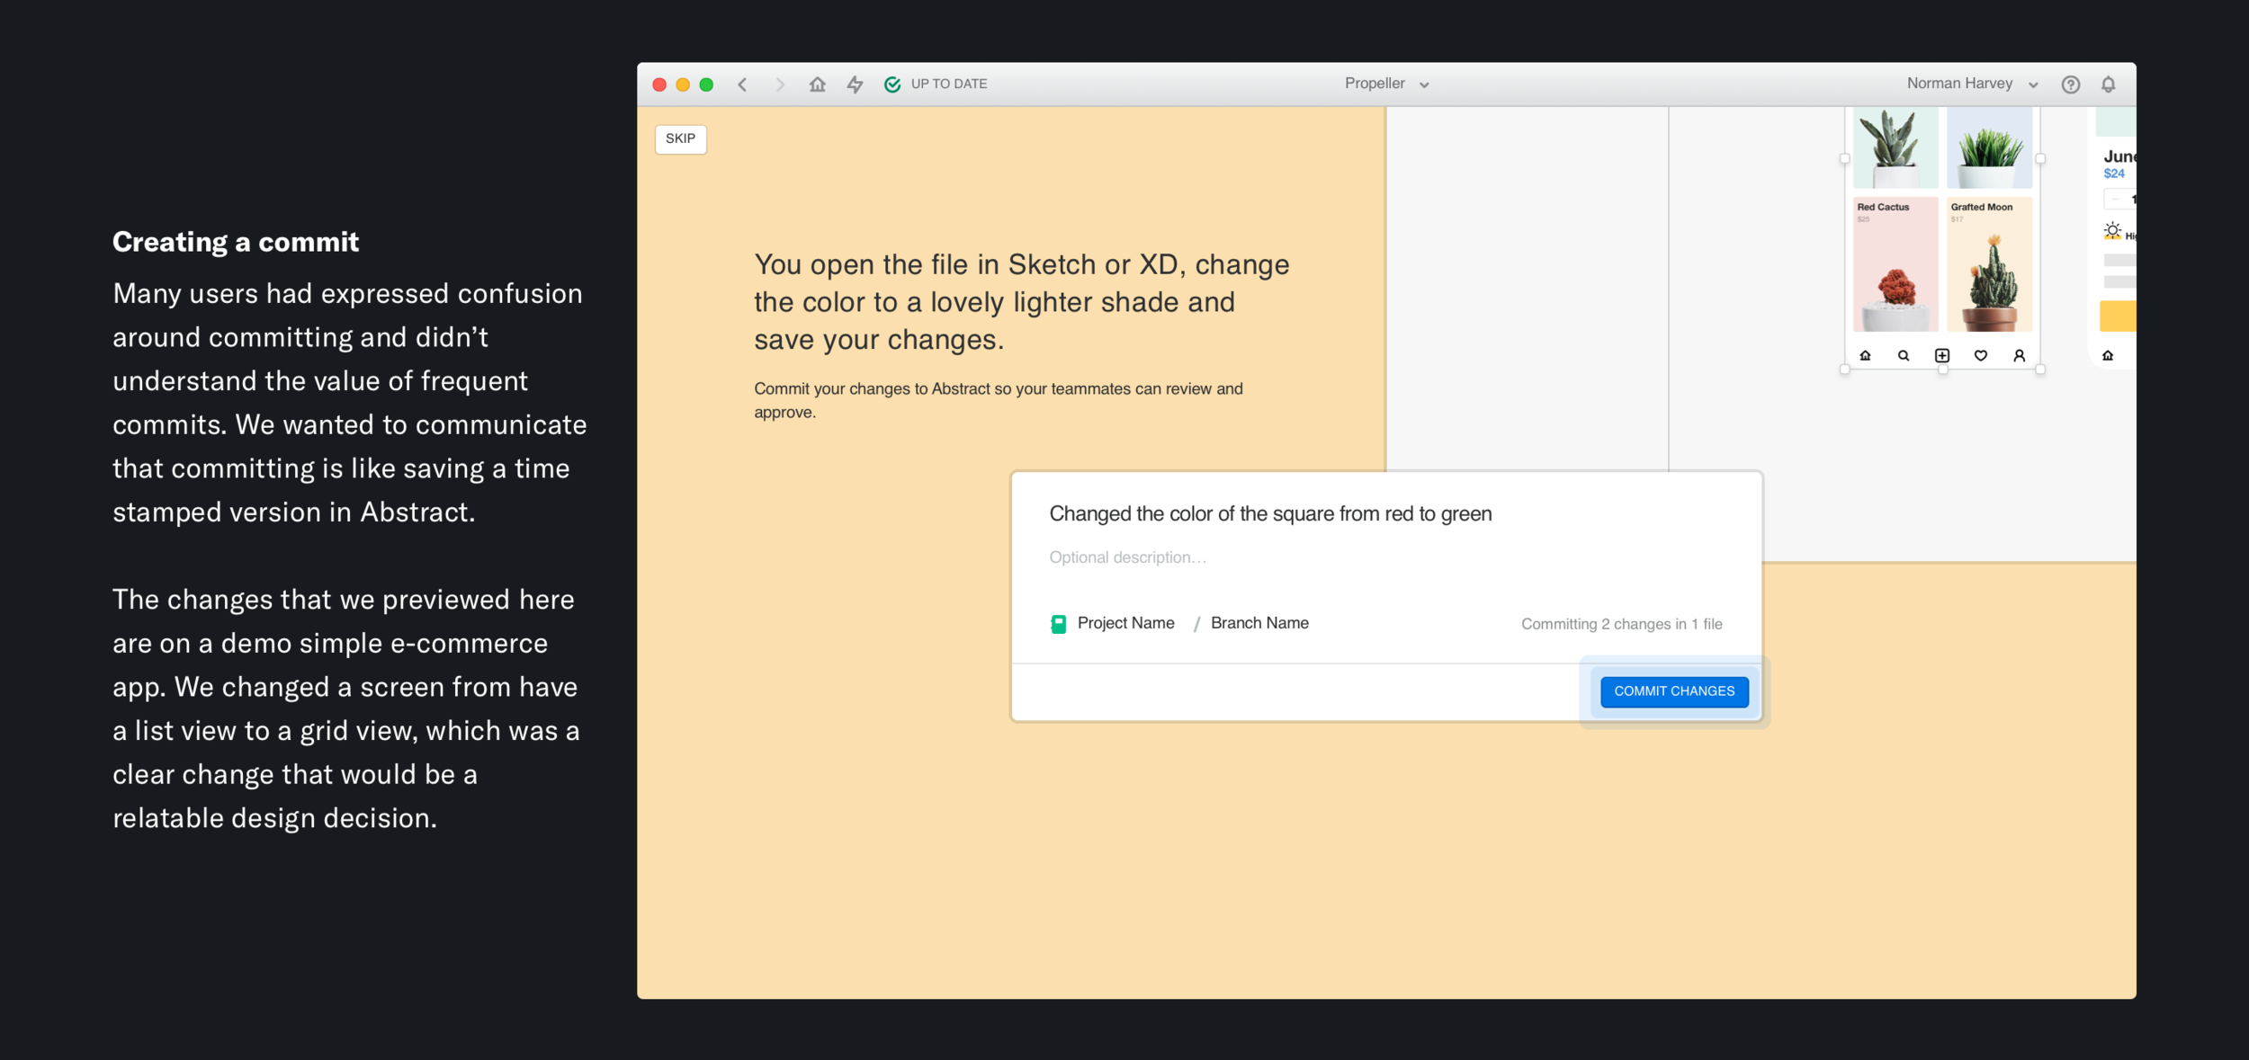Tap the plus icon in mockup navbar
2249x1060 pixels.
1942,356
